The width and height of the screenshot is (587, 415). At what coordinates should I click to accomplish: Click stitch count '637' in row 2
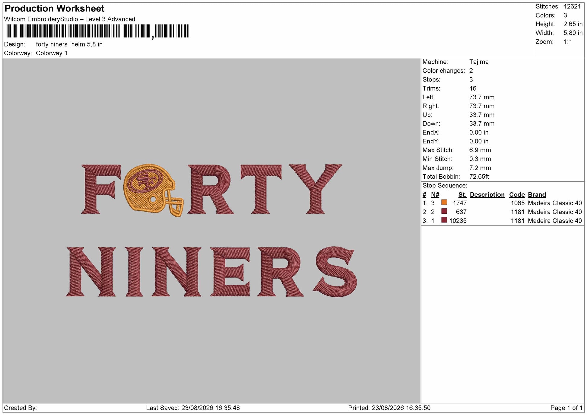pyautogui.click(x=461, y=212)
